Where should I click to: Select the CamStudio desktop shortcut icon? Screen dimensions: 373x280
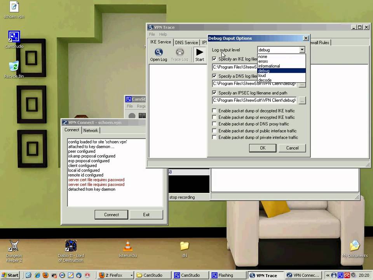click(x=14, y=37)
